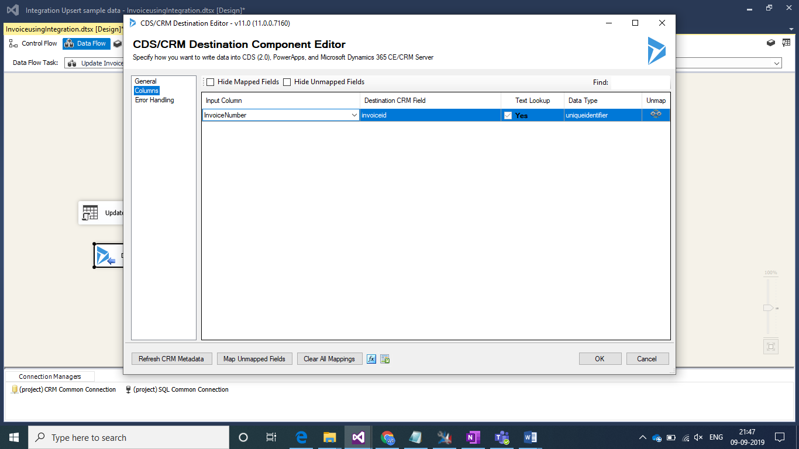Open OneNote from the taskbar
The height and width of the screenshot is (449, 799).
click(473, 437)
